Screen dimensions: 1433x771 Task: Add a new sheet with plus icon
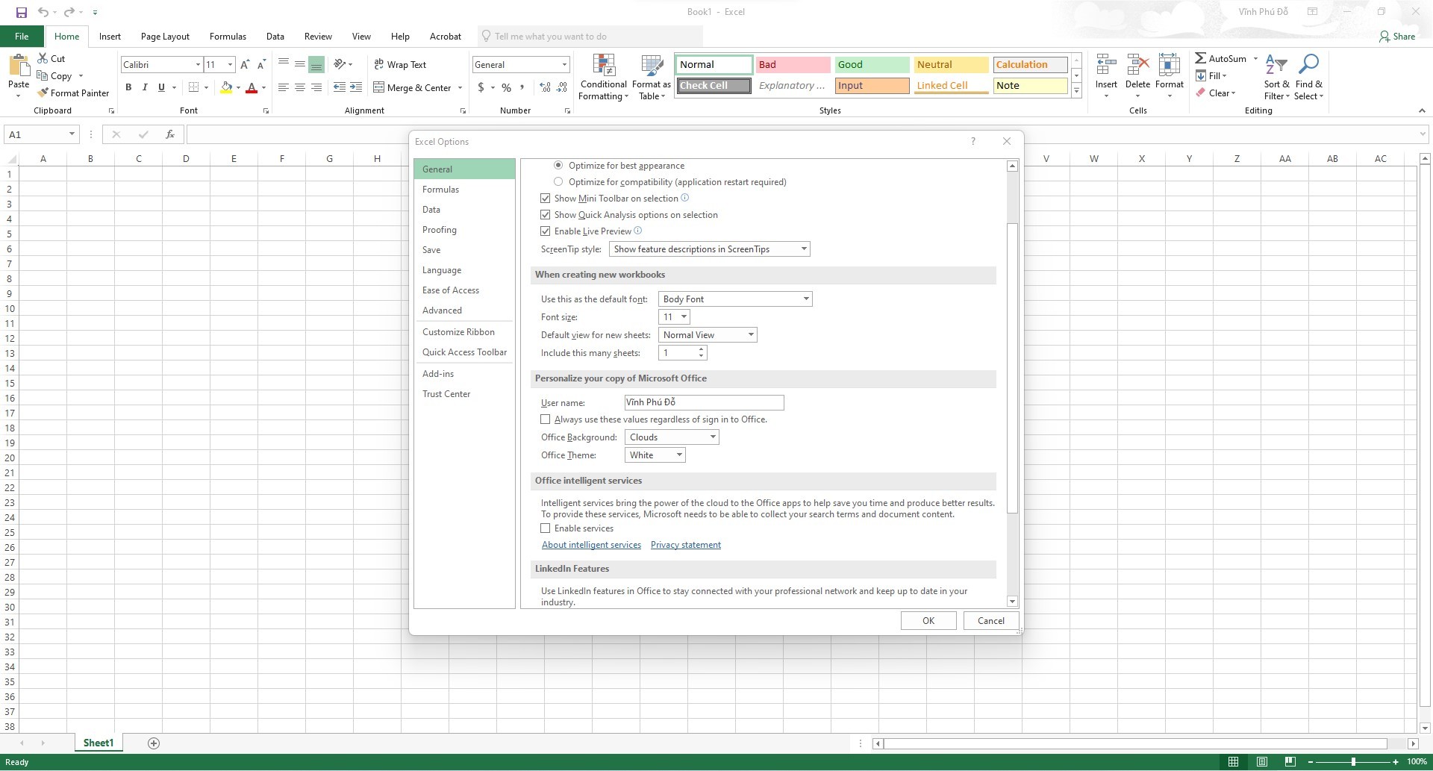click(154, 743)
